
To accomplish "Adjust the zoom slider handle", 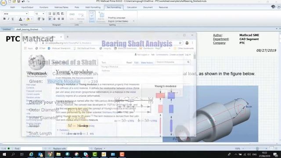I will tap(257, 148).
